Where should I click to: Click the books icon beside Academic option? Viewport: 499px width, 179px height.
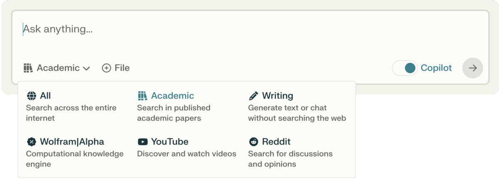[142, 96]
